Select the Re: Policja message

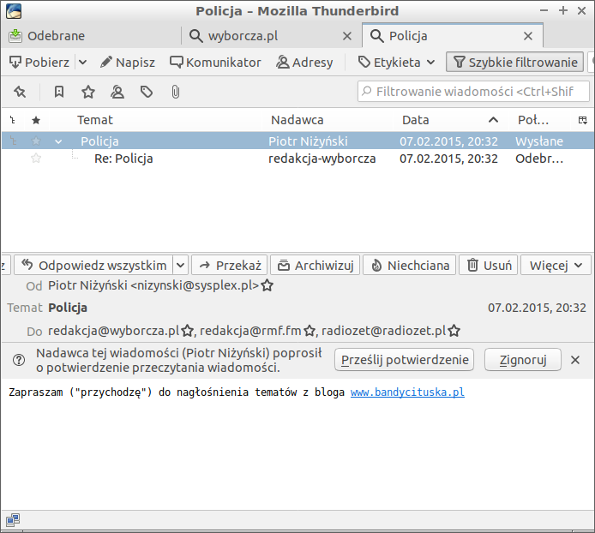tap(123, 159)
